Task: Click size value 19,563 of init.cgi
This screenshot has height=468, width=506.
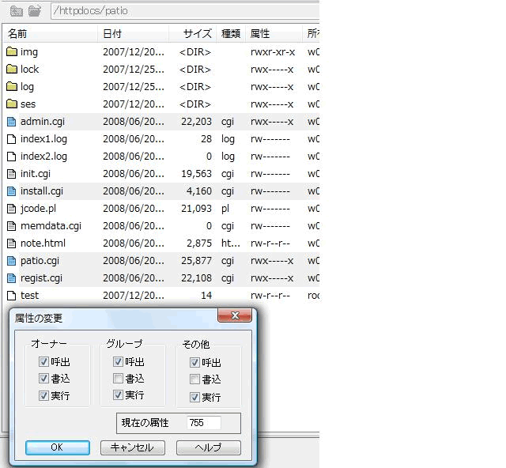Action: coord(197,174)
